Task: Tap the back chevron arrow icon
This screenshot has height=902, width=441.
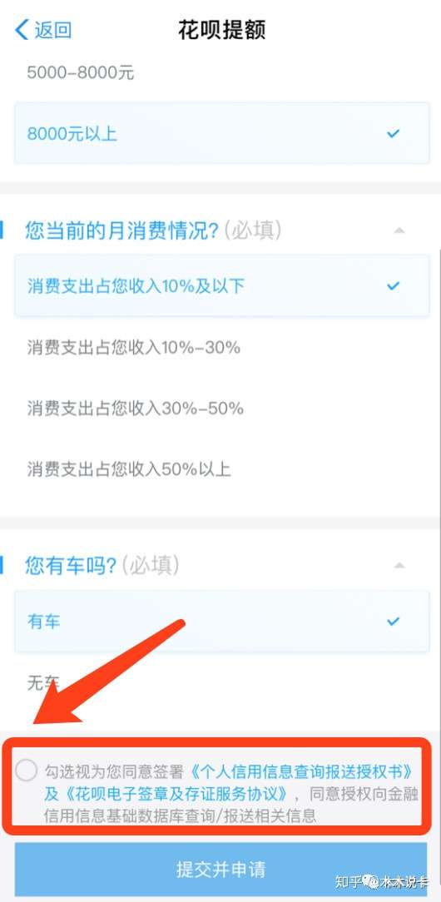Action: tap(22, 29)
